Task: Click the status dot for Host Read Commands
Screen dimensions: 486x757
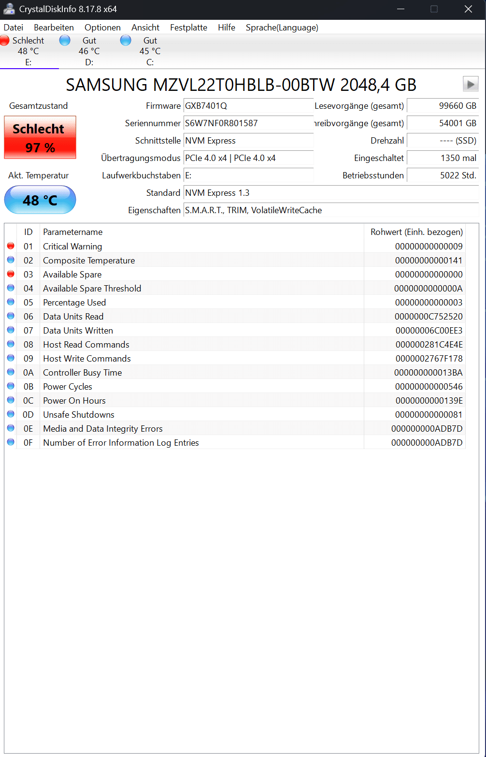Action: click(11, 344)
